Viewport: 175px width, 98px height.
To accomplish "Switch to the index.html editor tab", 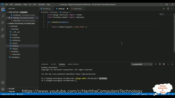I will (77, 8).
